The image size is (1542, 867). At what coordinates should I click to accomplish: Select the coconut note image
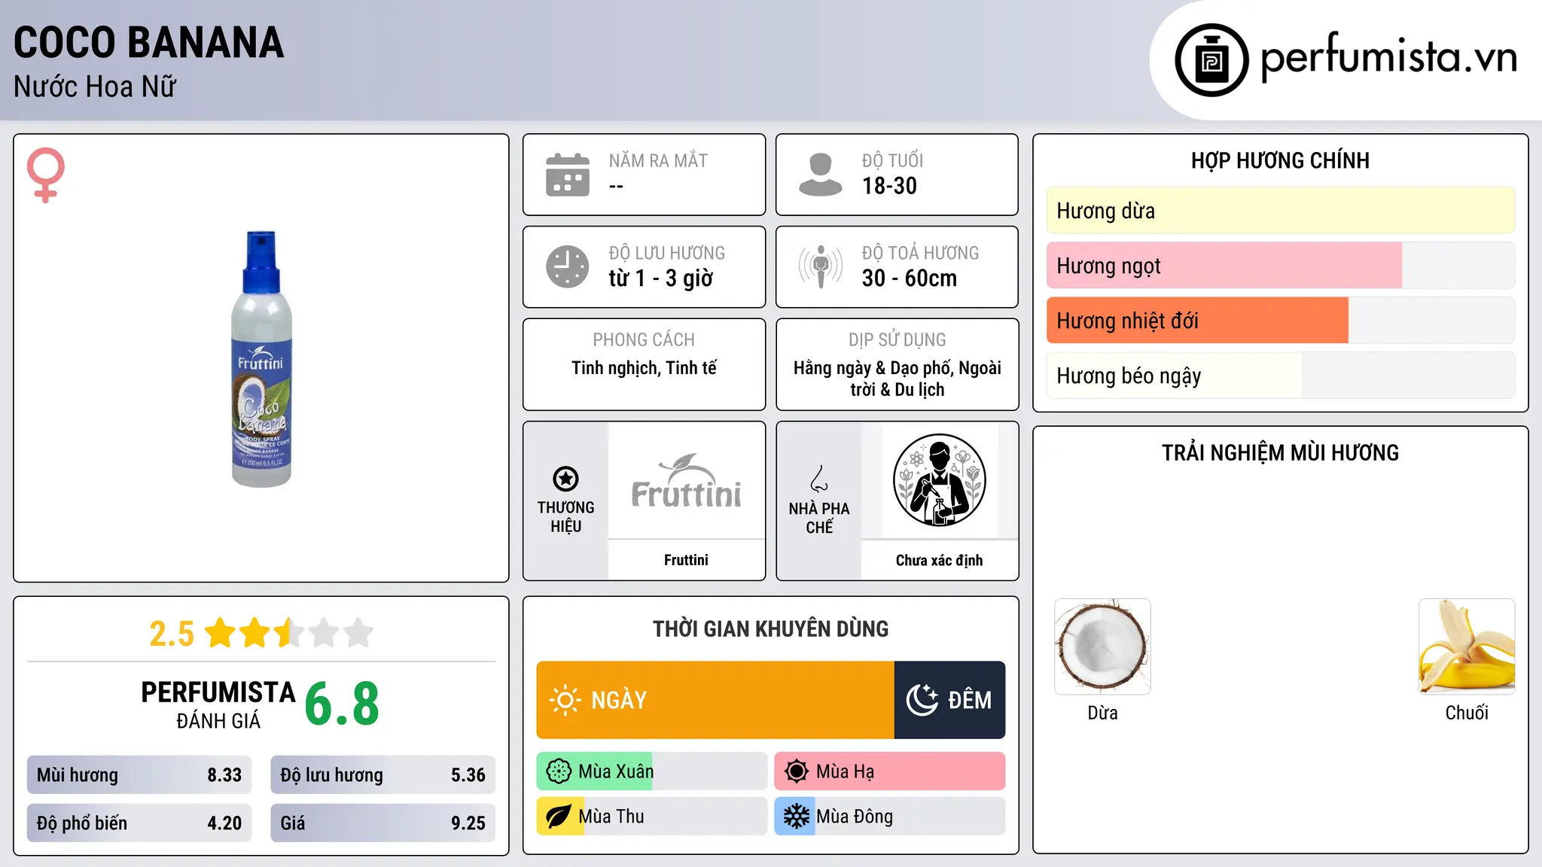pyautogui.click(x=1102, y=646)
